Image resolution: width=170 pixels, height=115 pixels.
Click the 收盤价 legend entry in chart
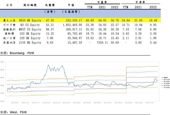(165, 78)
